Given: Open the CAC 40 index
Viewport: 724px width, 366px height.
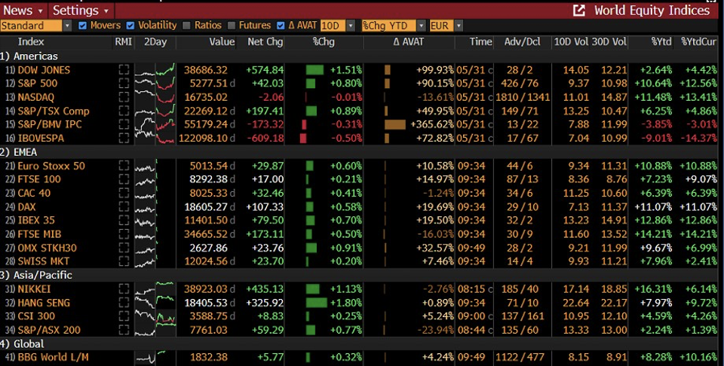Looking at the screenshot, I should pos(34,193).
